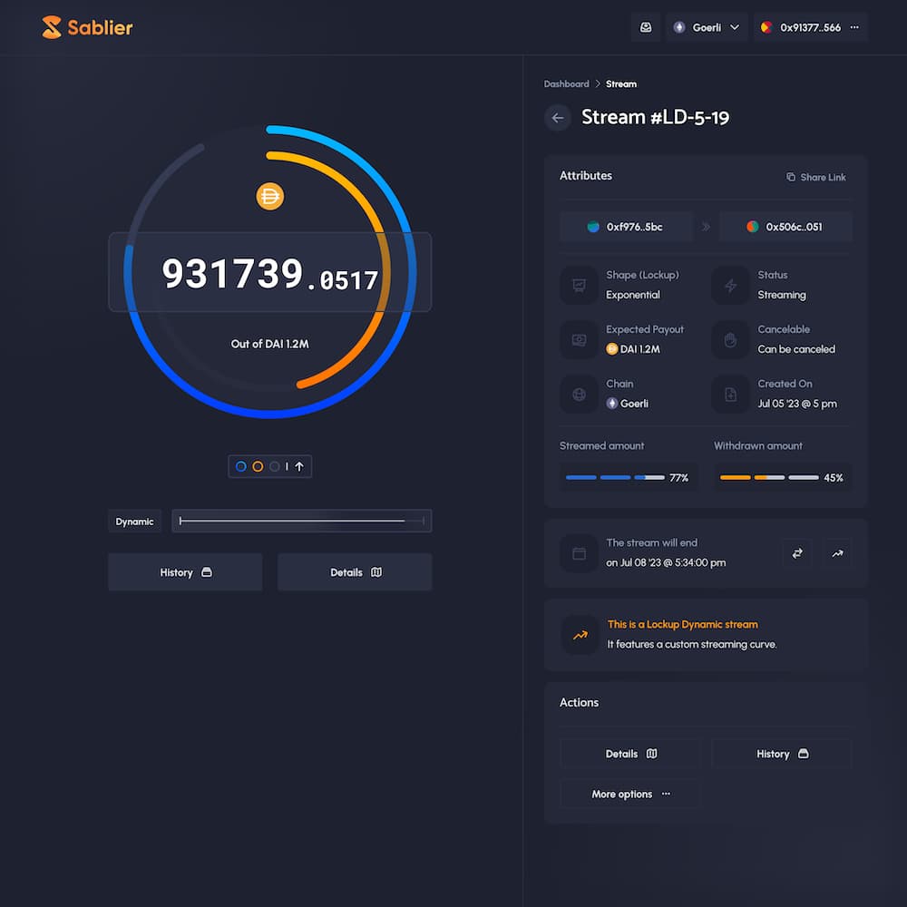Click Share Link in the Attributes card
The image size is (907, 907).
815,177
